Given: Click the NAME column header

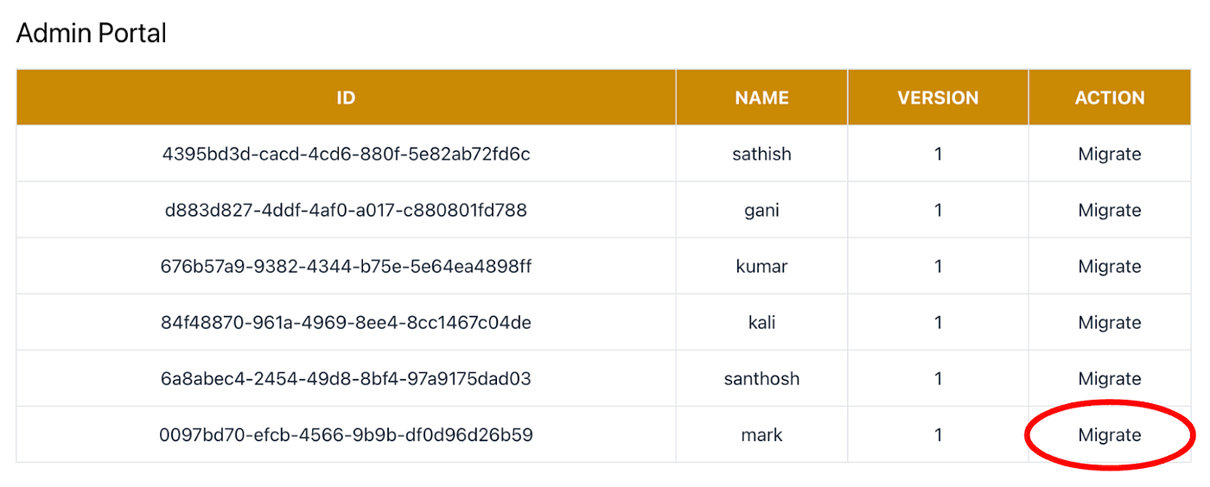Looking at the screenshot, I should point(761,98).
